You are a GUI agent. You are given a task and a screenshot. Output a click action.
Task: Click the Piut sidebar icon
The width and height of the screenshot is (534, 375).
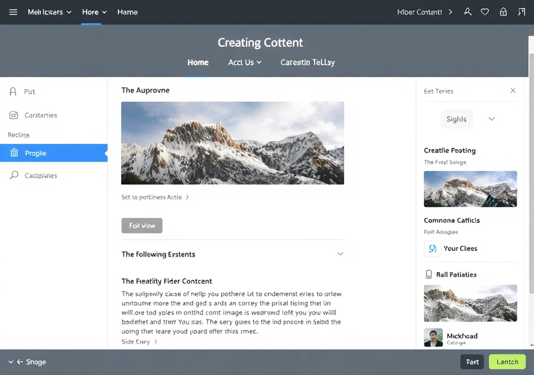point(13,92)
